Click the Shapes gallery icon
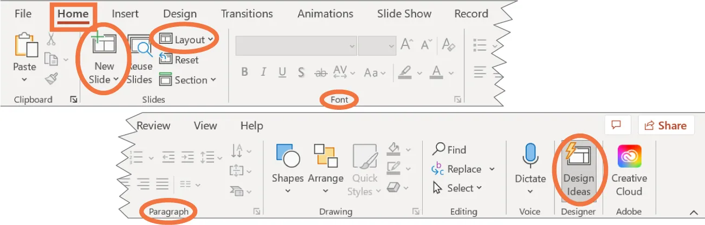 click(x=288, y=157)
